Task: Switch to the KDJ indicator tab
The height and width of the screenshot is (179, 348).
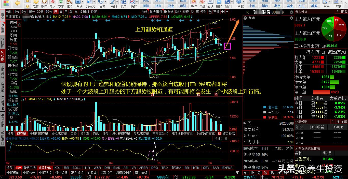Action: pos(57,168)
